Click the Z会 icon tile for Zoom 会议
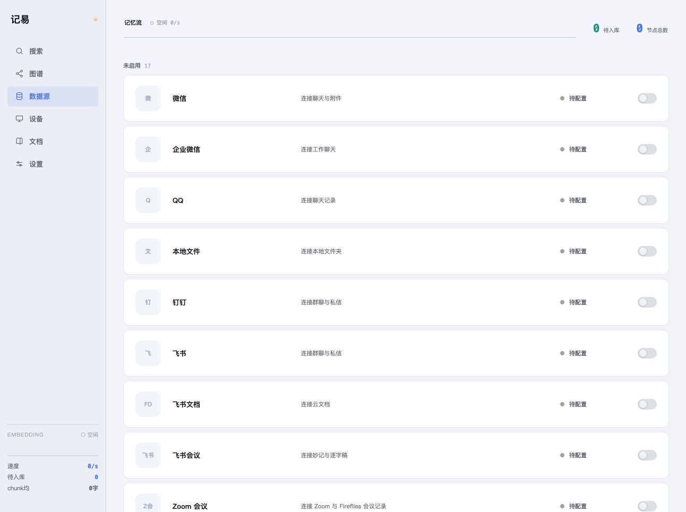The height and width of the screenshot is (512, 686). (148, 503)
